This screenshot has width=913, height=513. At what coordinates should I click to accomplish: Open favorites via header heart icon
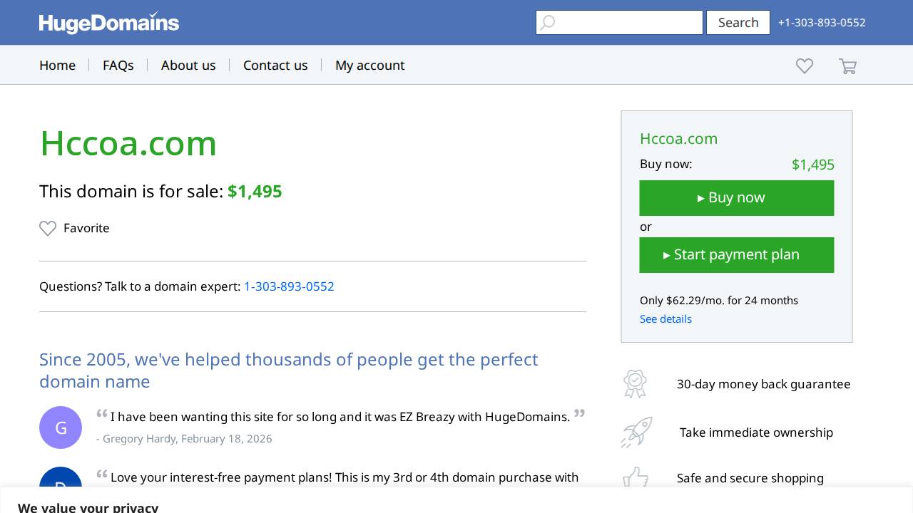click(804, 66)
